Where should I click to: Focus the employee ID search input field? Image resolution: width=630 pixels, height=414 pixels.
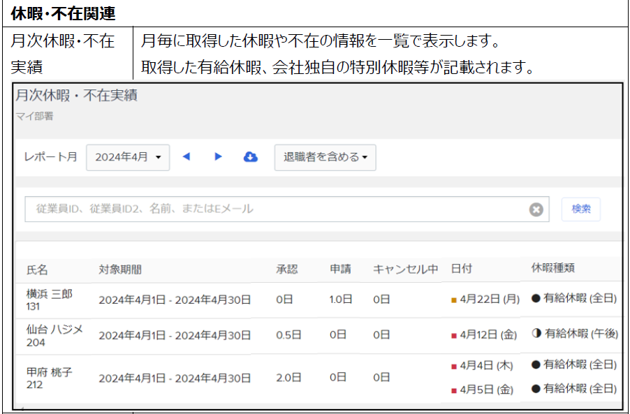coord(276,209)
